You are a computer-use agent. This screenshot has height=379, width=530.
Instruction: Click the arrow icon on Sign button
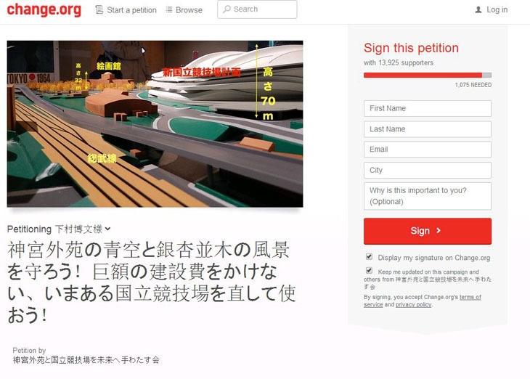[439, 231]
